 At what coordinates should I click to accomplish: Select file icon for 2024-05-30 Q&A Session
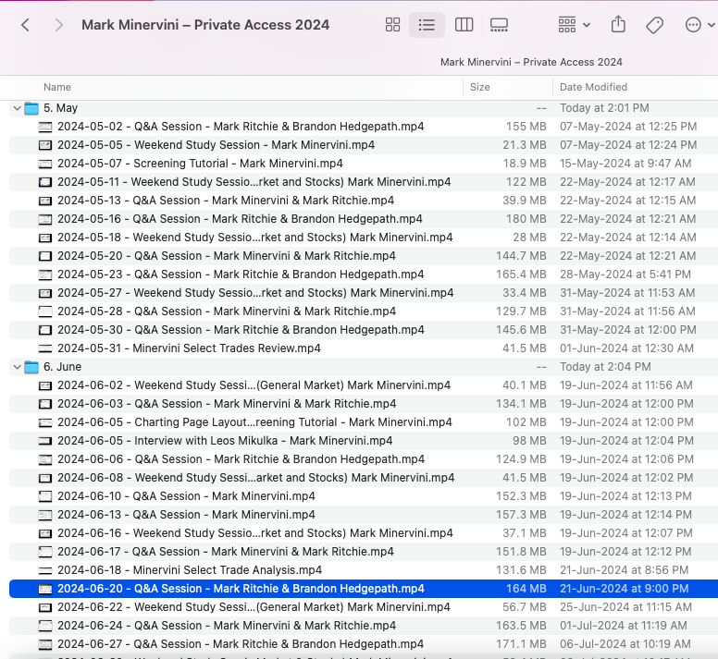pyautogui.click(x=44, y=330)
